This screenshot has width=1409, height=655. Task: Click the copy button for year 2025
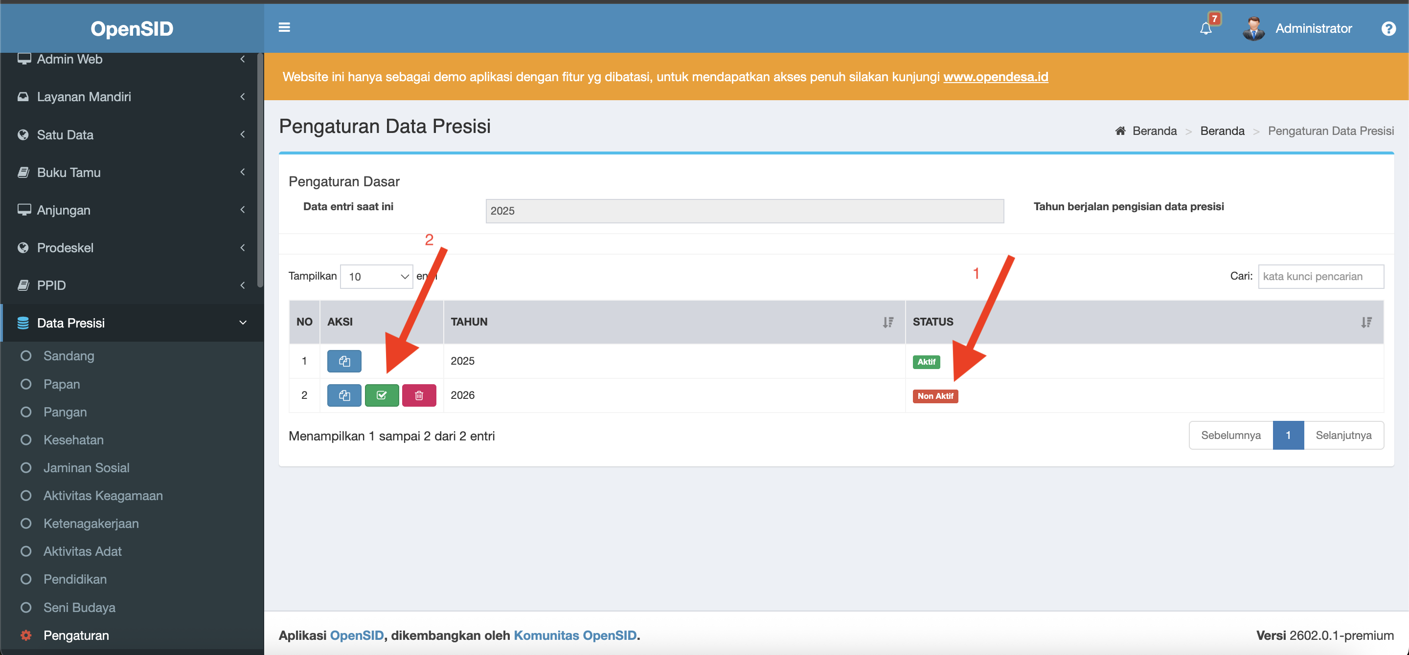(344, 361)
